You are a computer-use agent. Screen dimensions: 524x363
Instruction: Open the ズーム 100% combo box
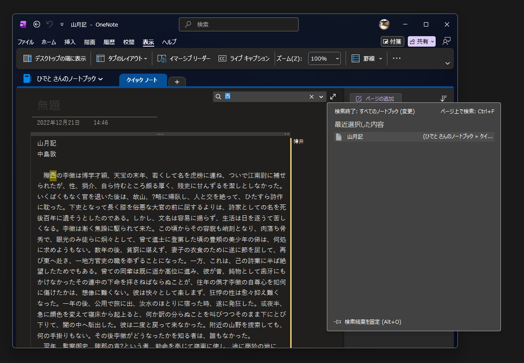pos(324,58)
